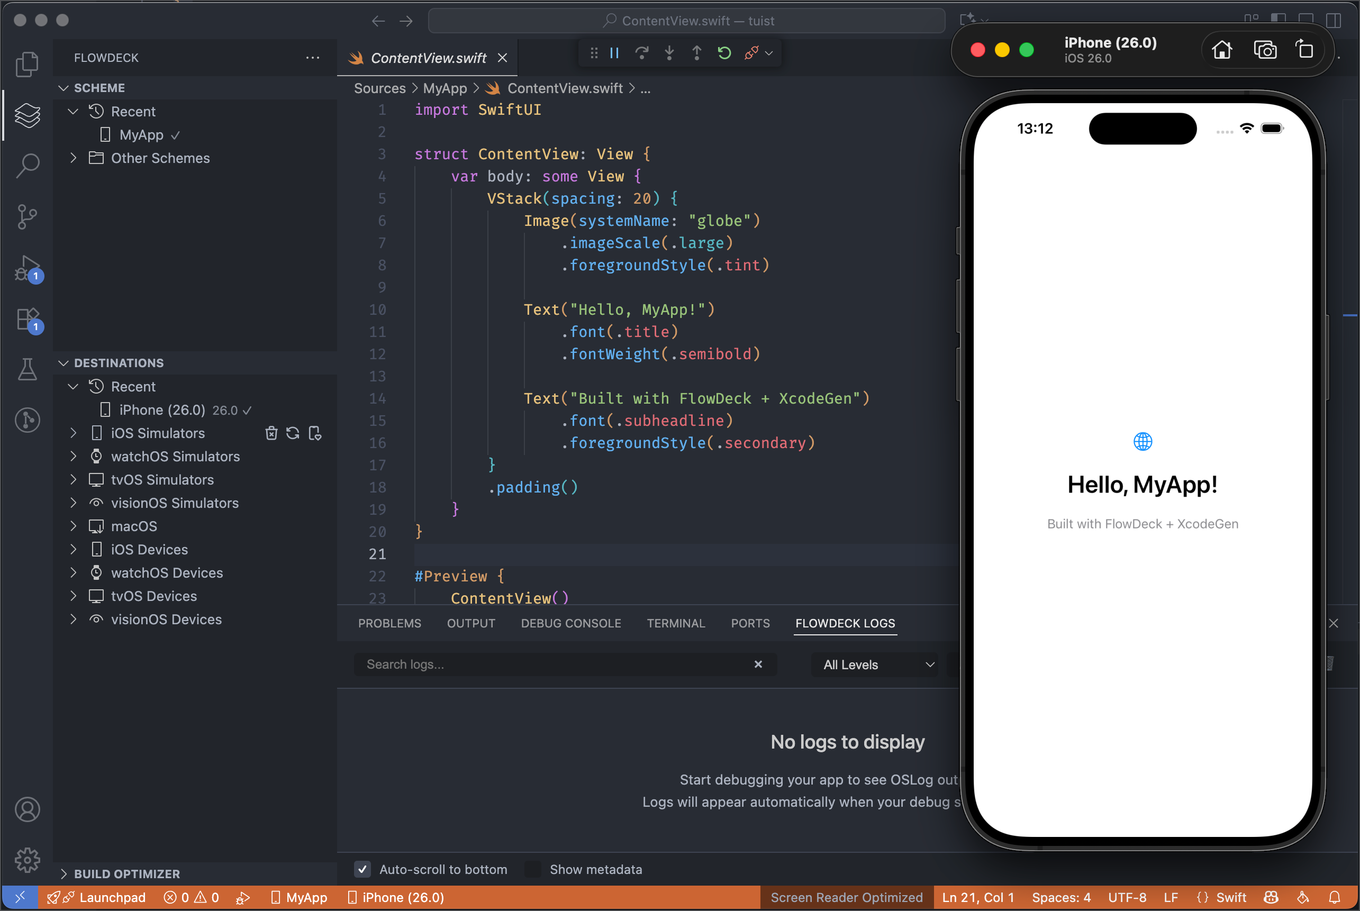This screenshot has height=911, width=1360.
Task: Clear the log search with X
Action: tap(758, 664)
